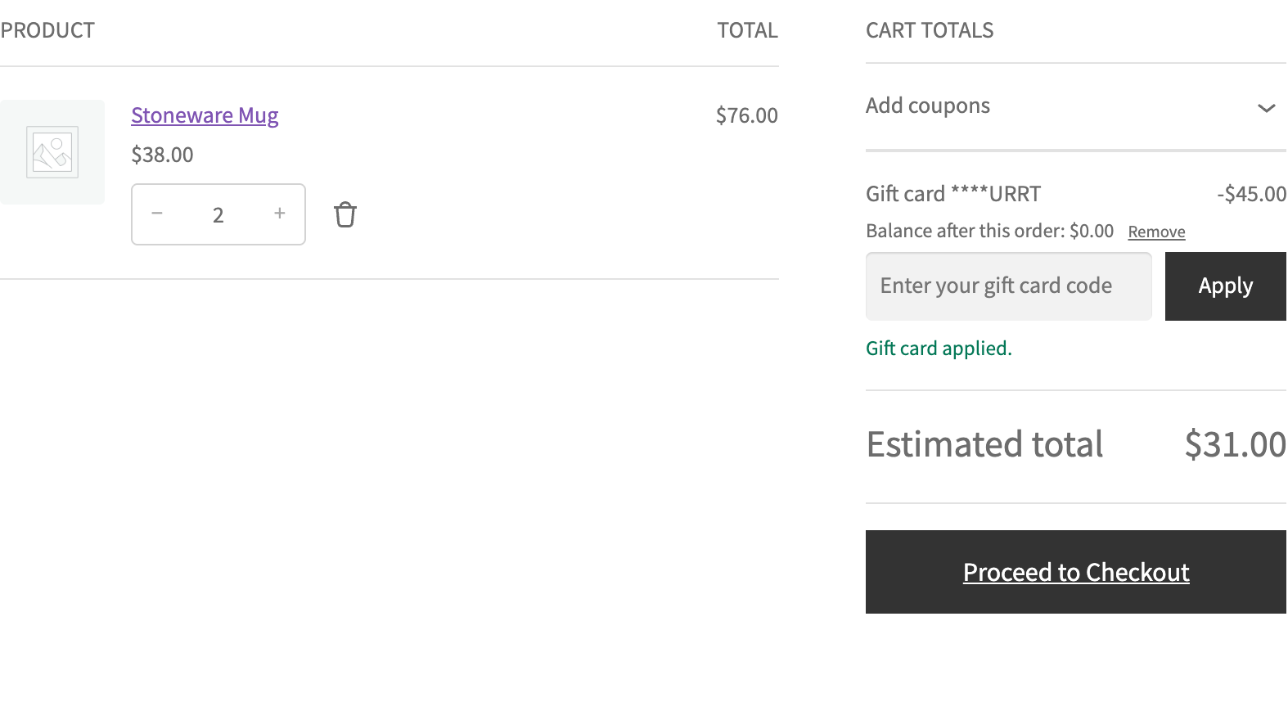Click the Stoneware Mug placeholder image

(x=52, y=152)
